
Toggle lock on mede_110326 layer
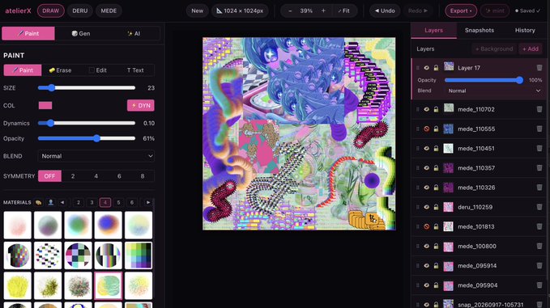coord(436,188)
